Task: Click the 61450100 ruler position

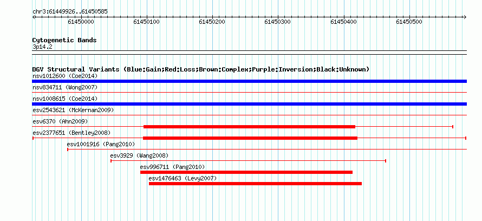Action: pyautogui.click(x=147, y=22)
